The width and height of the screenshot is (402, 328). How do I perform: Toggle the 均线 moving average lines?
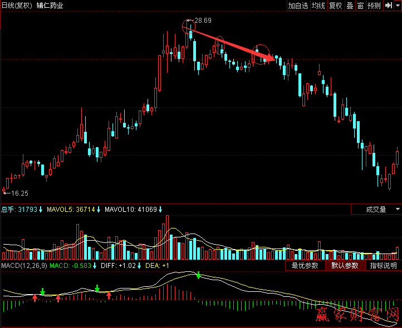click(x=318, y=6)
